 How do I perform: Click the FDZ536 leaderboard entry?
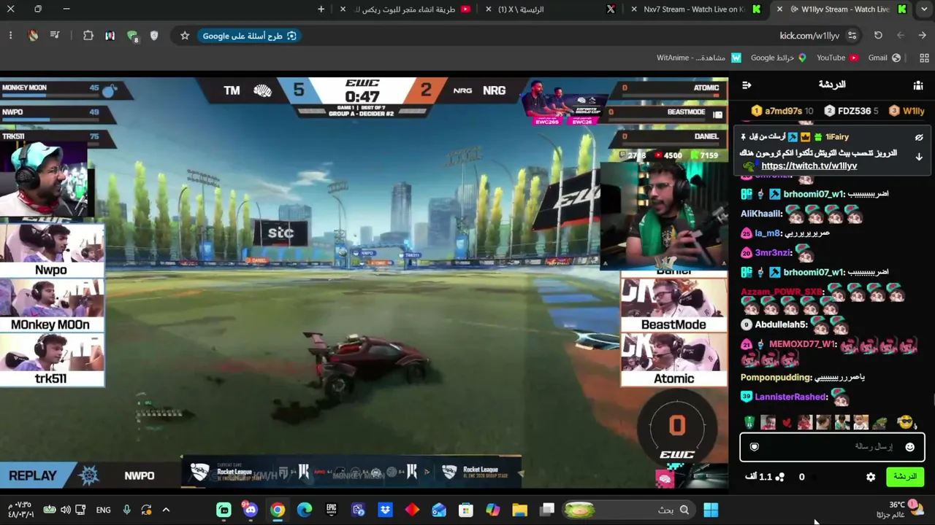click(850, 111)
